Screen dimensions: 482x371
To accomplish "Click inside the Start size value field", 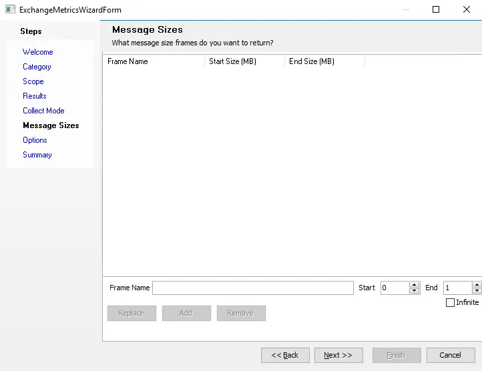I will coord(395,288).
